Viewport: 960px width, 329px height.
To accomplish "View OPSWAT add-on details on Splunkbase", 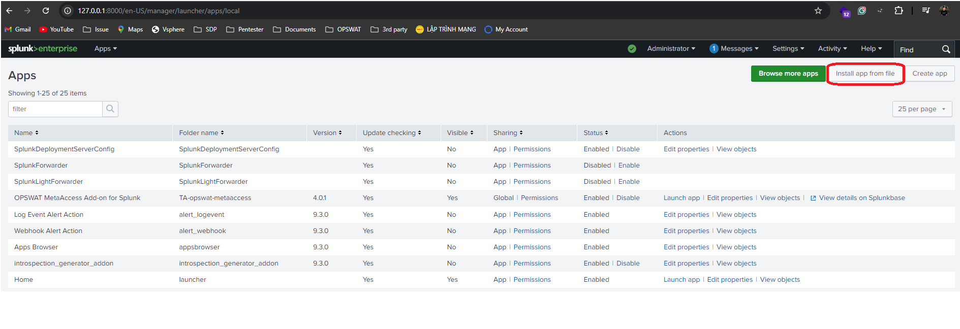I will [862, 198].
